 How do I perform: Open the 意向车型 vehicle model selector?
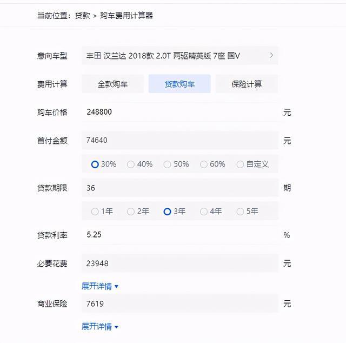[180, 56]
